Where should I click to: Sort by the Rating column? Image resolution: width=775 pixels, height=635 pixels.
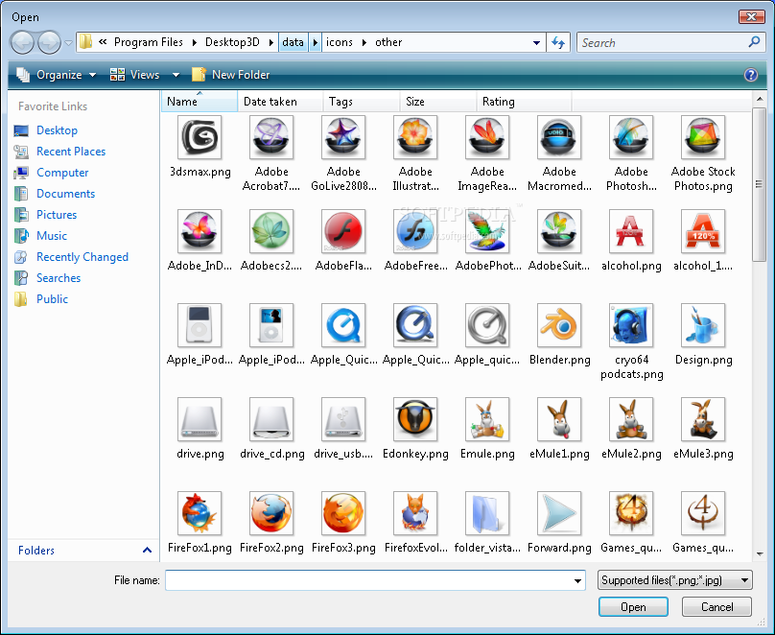[x=524, y=102]
